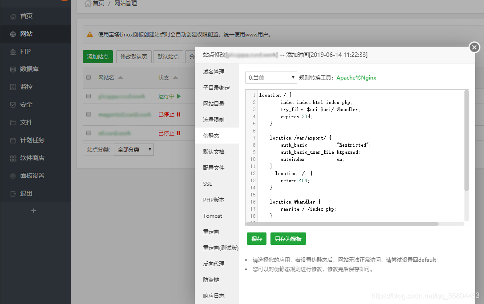Click 另存为模板 button

tap(288, 239)
